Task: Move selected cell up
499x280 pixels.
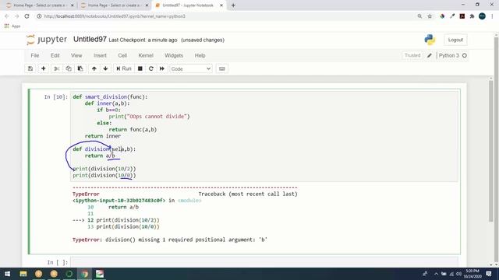Action: 94,68
